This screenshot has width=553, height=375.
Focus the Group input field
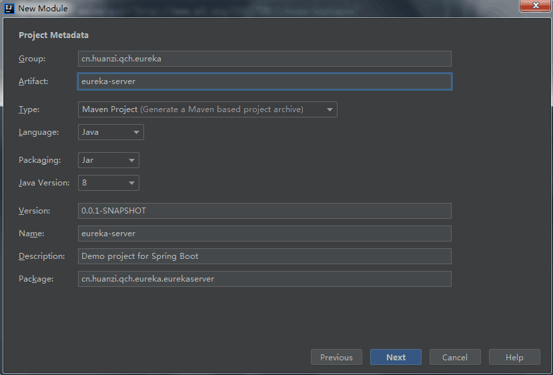coord(264,59)
